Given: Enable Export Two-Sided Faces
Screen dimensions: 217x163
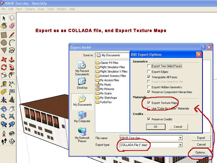Looking at the screenshot, I should [x=149, y=66].
